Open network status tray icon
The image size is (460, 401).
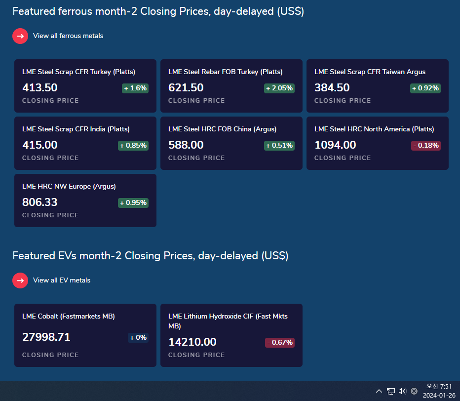[x=391, y=391]
